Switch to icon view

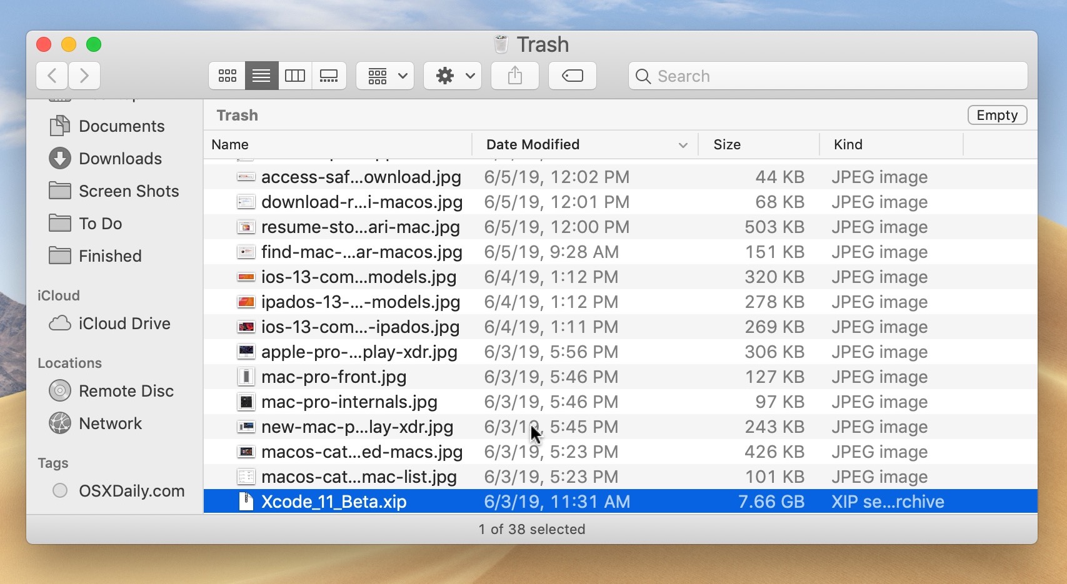click(x=227, y=76)
